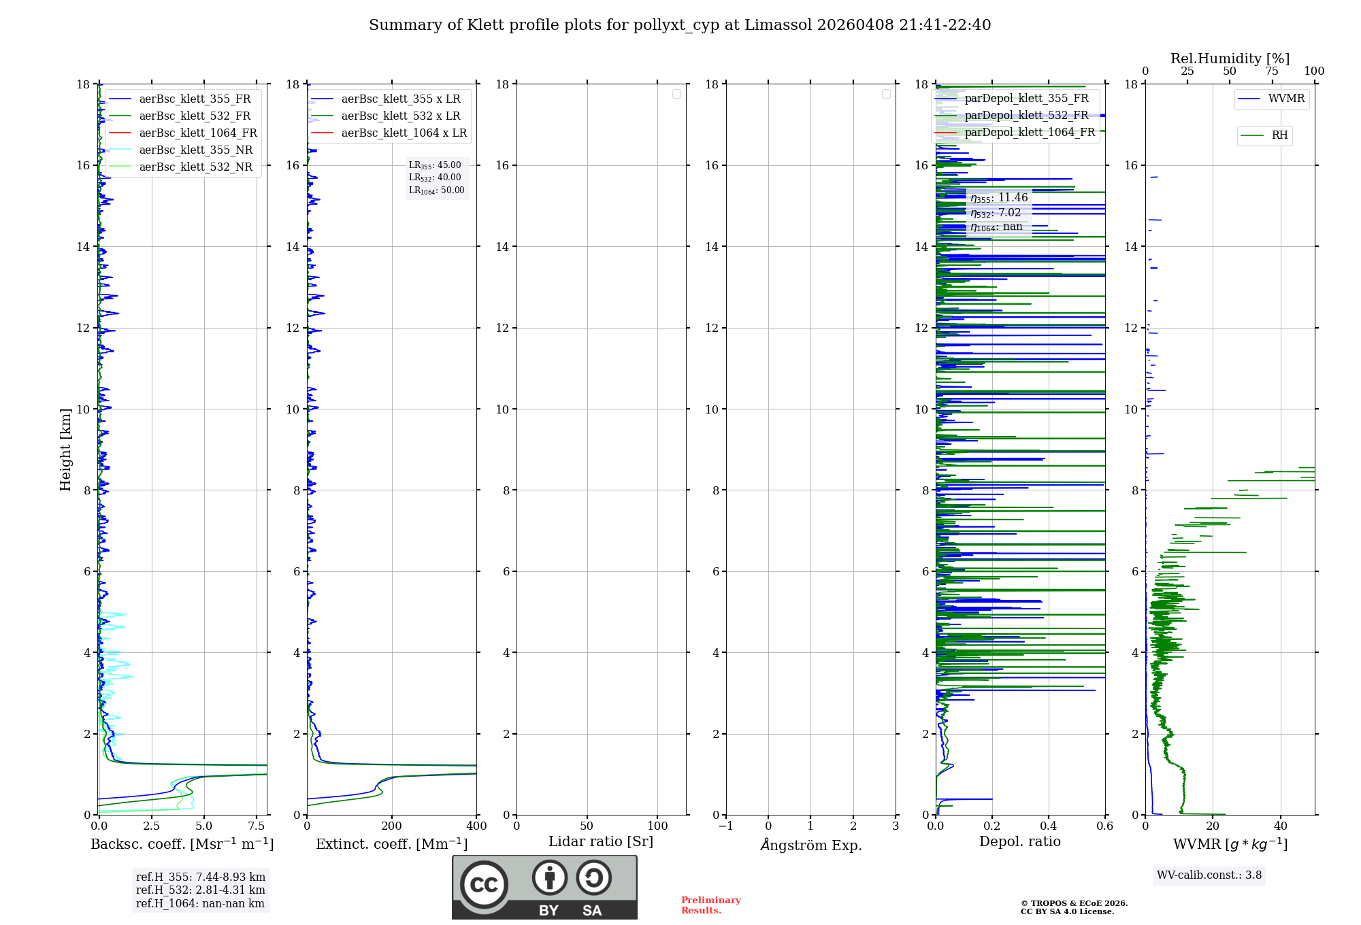Screen dimensions: 1361x925
Task: Click the η355: 11.46 depol annotation
Action: [x=998, y=198]
